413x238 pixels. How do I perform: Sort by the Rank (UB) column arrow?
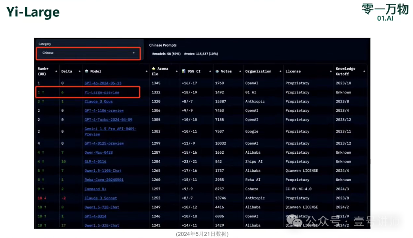57,71
